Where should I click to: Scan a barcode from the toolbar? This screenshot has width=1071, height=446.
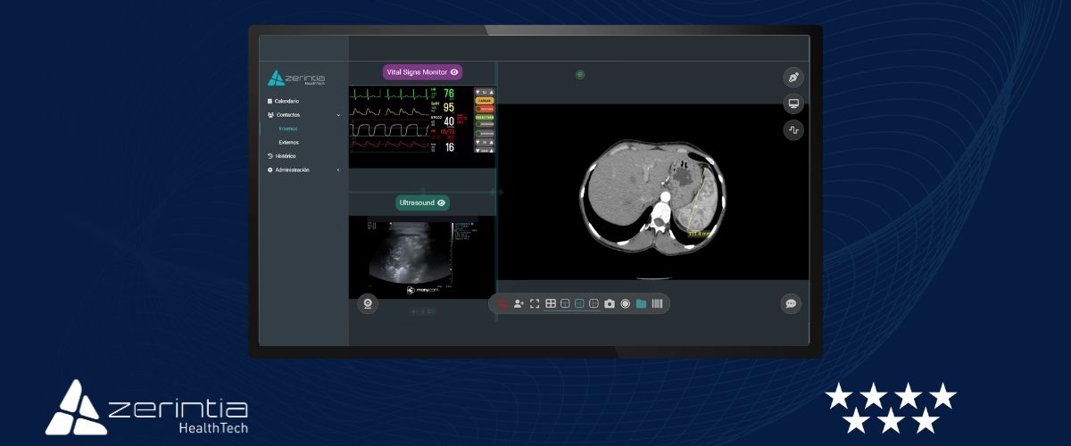[657, 304]
